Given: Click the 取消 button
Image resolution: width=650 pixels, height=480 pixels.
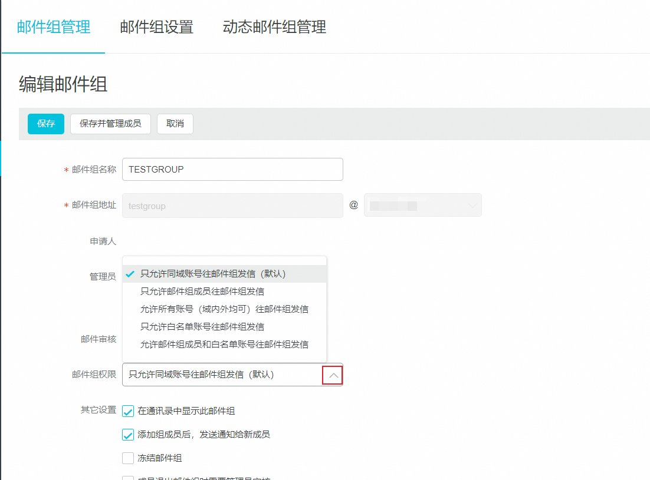Looking at the screenshot, I should 175,124.
